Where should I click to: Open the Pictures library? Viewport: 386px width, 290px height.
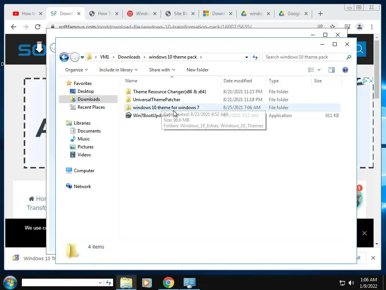click(x=86, y=147)
